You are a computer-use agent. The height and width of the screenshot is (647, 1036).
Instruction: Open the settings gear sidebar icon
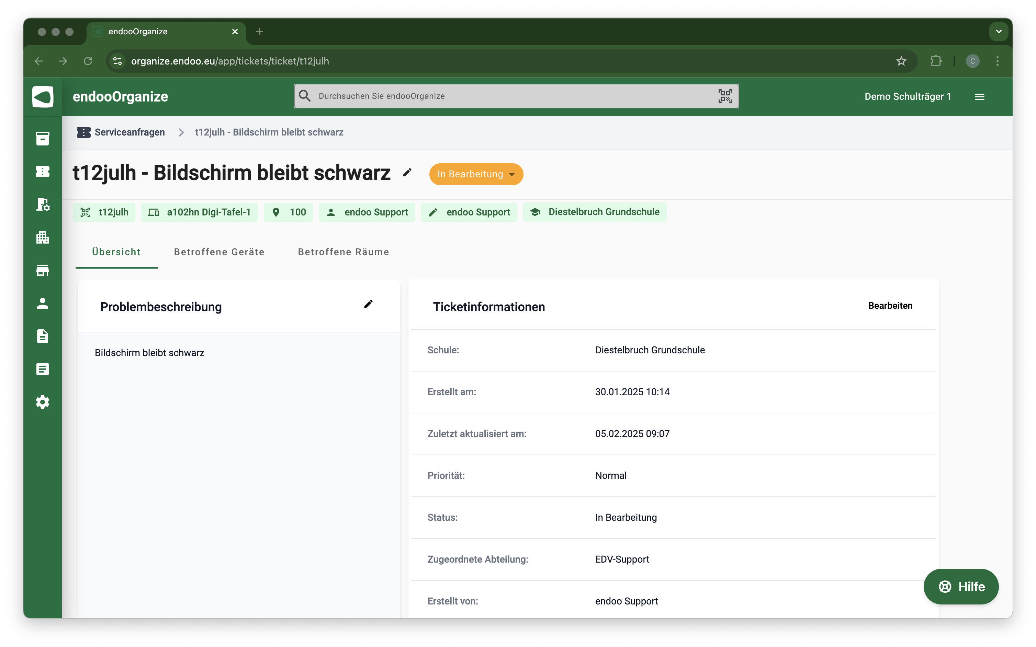point(42,402)
